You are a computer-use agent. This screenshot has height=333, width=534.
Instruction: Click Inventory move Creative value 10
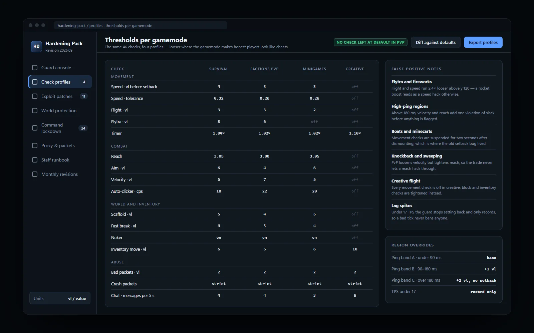pos(355,249)
